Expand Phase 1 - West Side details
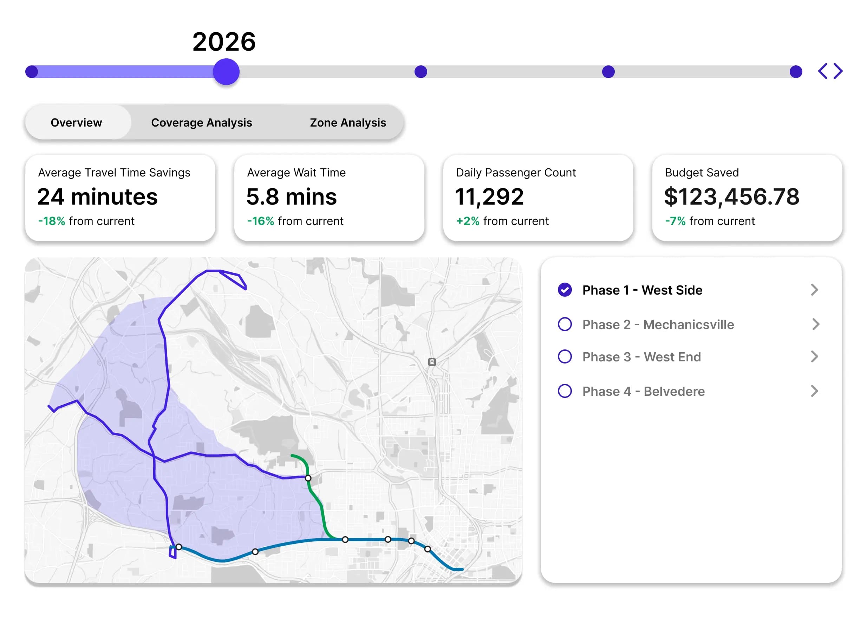The height and width of the screenshot is (618, 867). 815,290
